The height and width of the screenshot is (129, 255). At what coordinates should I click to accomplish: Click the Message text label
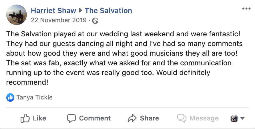pos(204,118)
